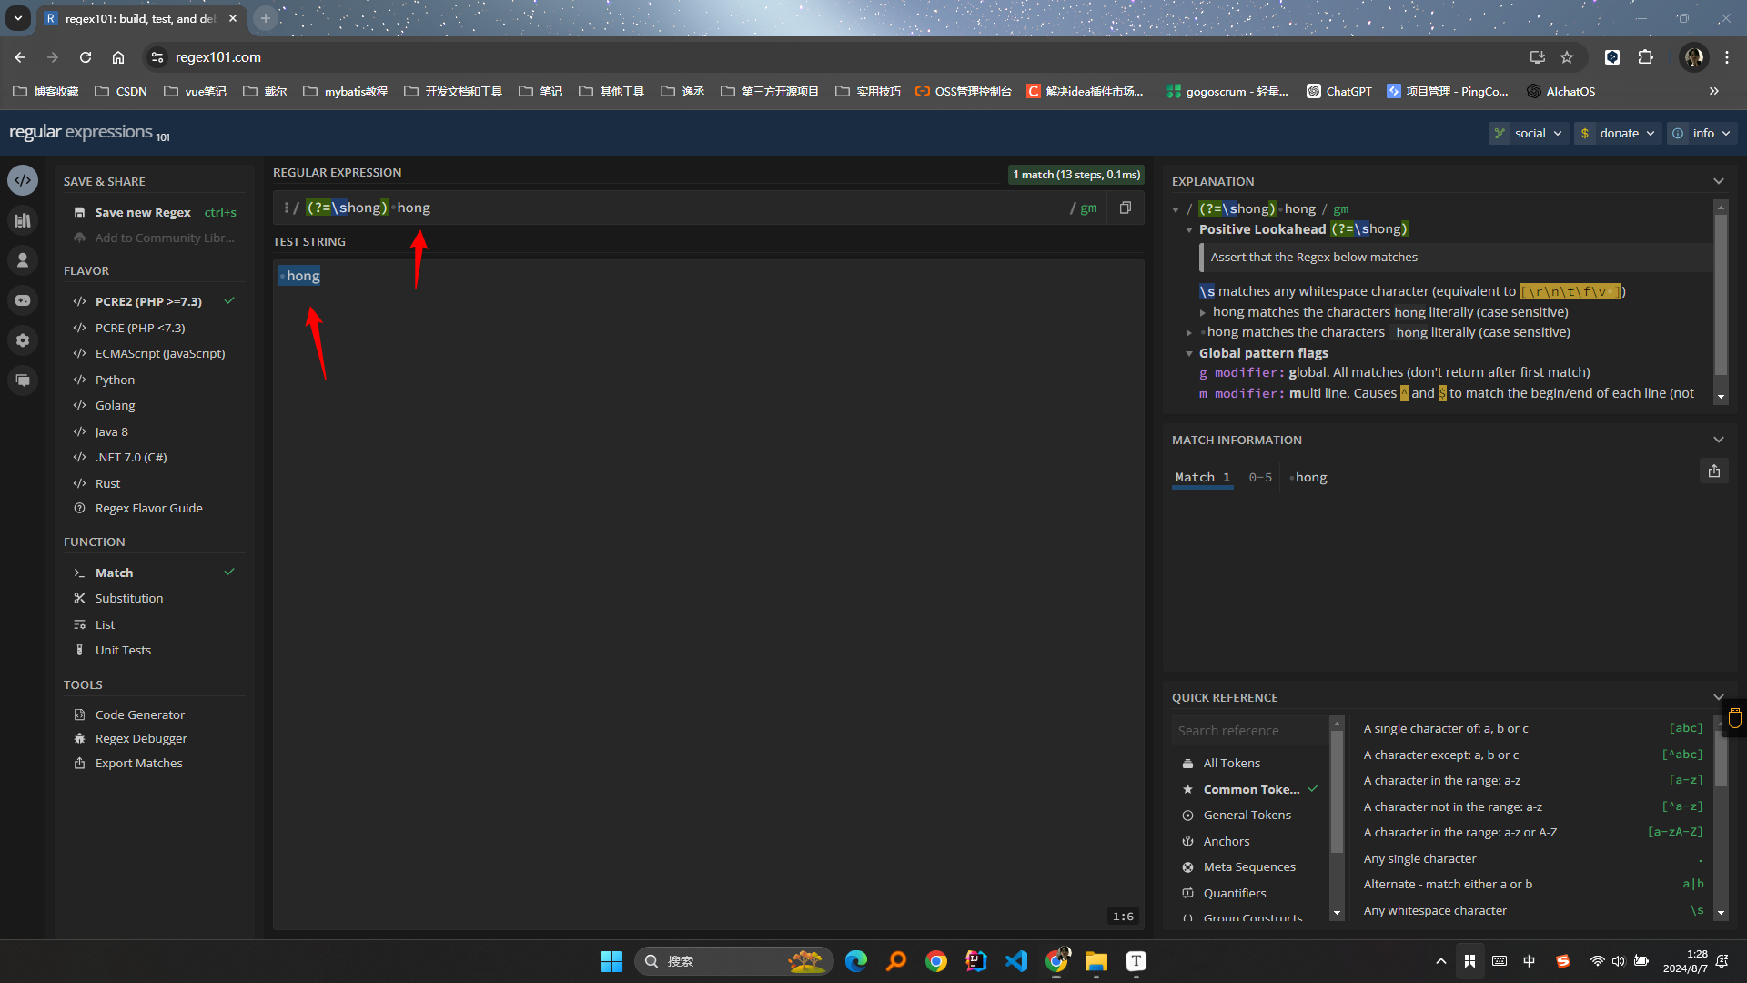Image resolution: width=1747 pixels, height=983 pixels.
Task: Open the regex editor sidebar icon
Action: (x=23, y=180)
